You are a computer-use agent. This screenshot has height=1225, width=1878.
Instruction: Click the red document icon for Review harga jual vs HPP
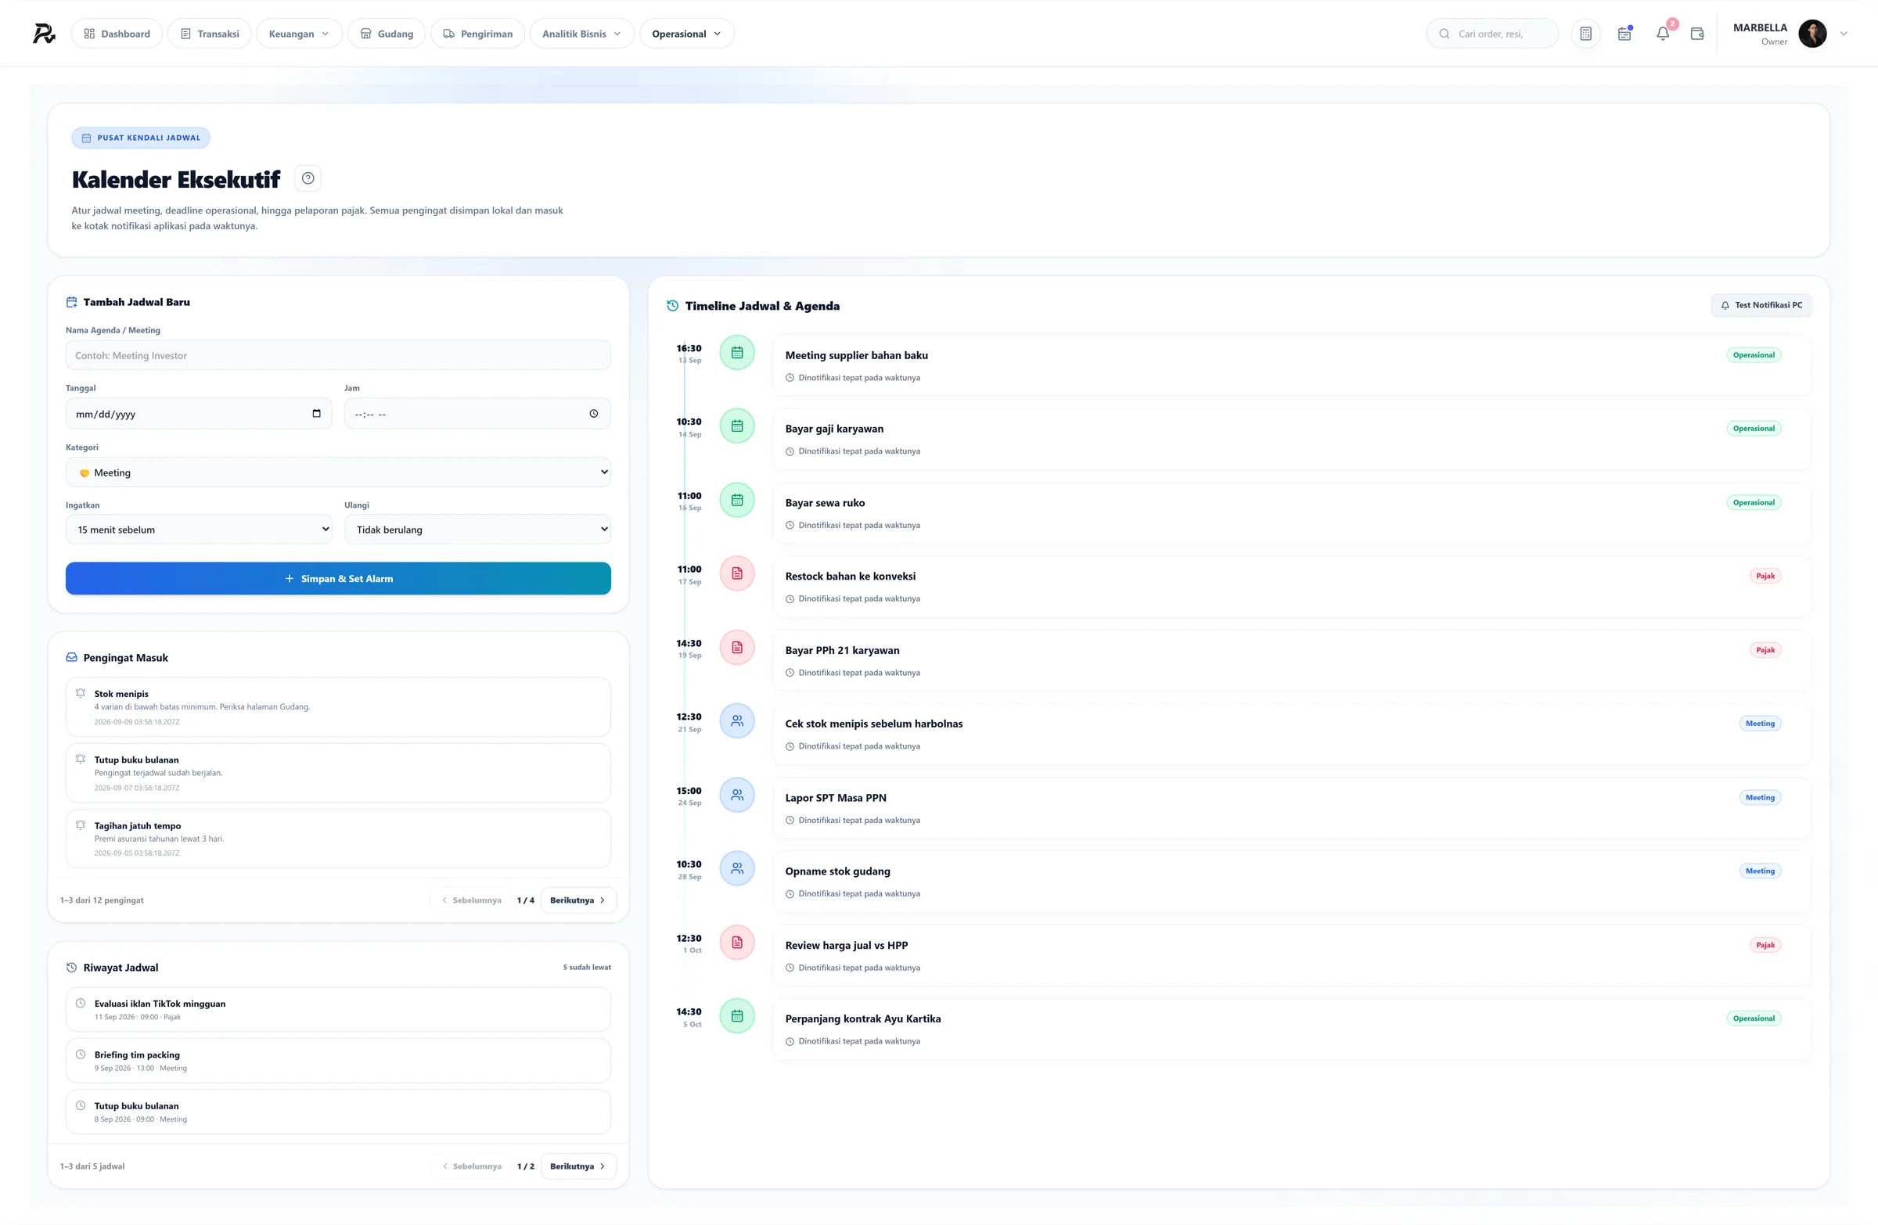737,943
